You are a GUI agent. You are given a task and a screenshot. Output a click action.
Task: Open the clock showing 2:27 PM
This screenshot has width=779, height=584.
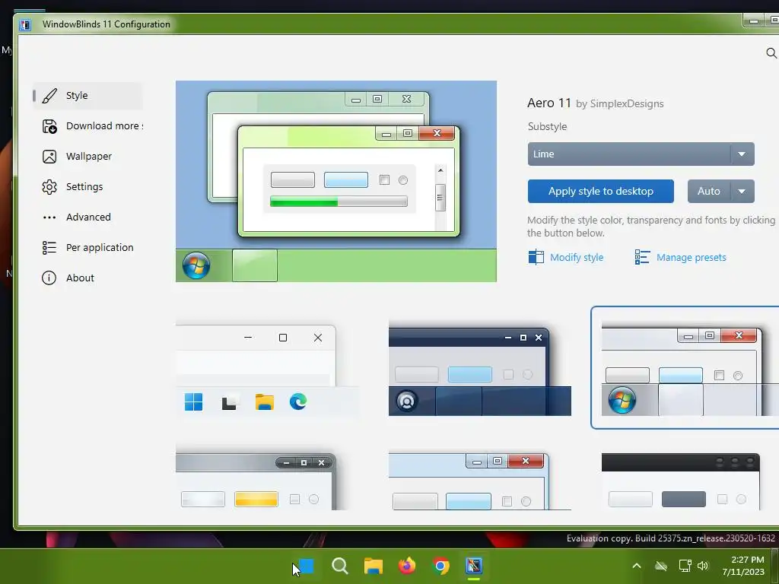pos(743,566)
